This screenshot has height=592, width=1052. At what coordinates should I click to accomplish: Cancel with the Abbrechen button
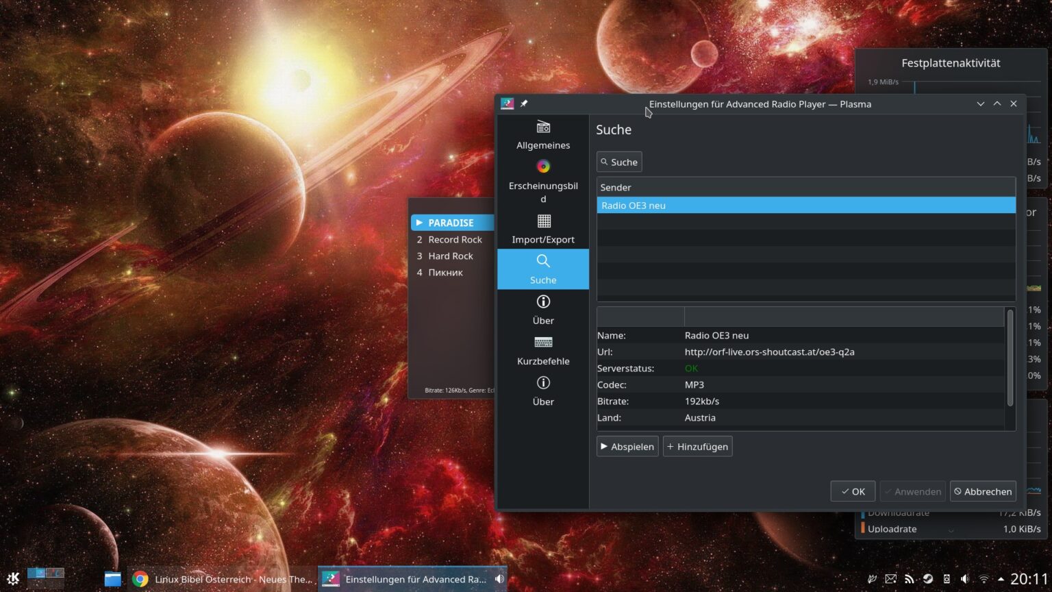click(x=983, y=491)
